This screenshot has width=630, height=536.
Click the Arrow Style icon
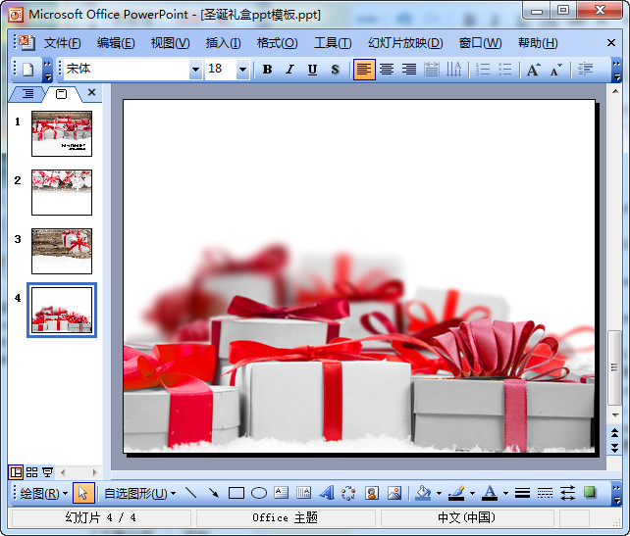pyautogui.click(x=567, y=493)
